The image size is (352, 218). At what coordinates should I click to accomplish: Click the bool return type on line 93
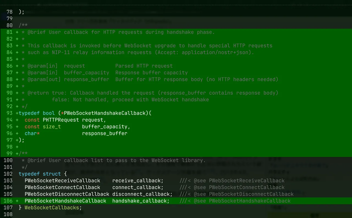coord(49,113)
